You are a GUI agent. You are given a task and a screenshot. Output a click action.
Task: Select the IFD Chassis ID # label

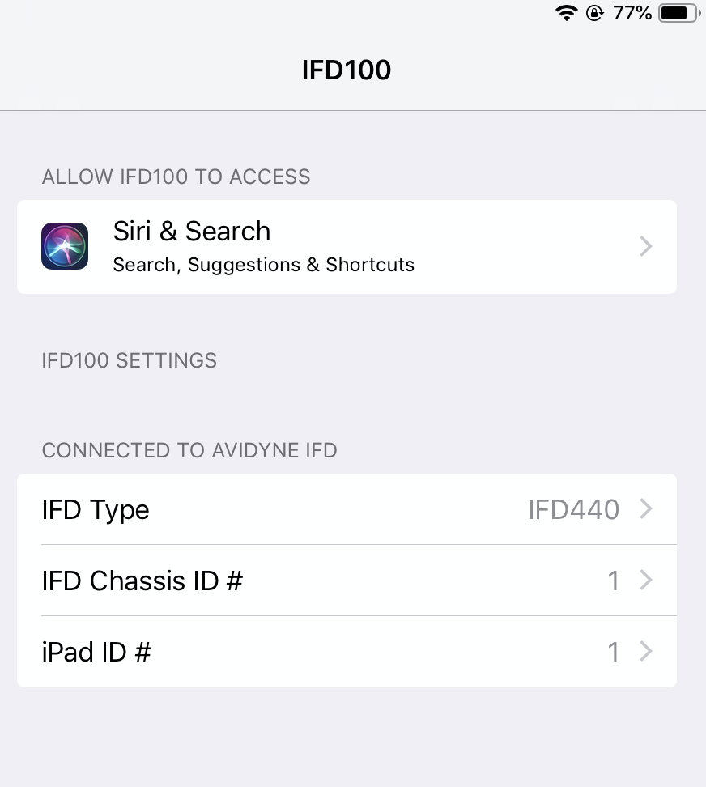click(142, 581)
